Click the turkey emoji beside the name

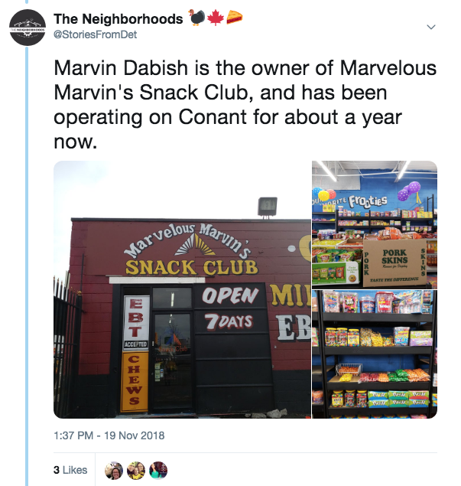pos(196,18)
